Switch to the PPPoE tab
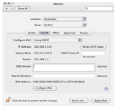This screenshot has height=106, width=115. pyautogui.click(x=56, y=33)
